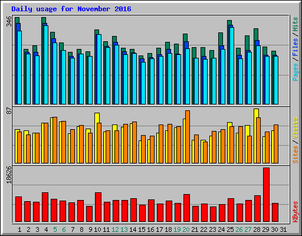The image size is (302, 236).
Task: Select the red KBytes bar for day 20
Action: pos(187,208)
